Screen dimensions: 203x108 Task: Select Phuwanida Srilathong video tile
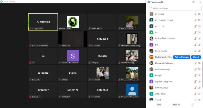132,39
